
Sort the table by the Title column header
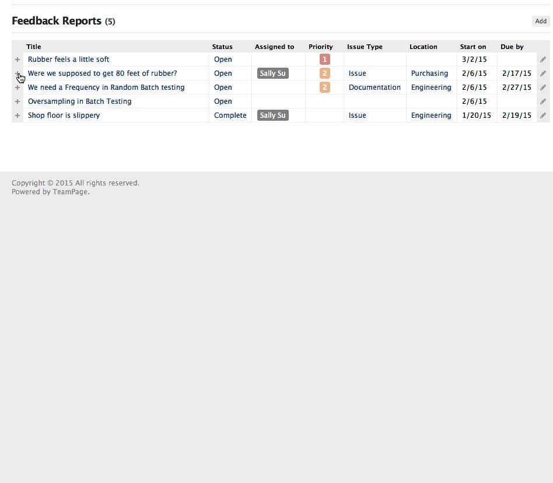click(x=34, y=47)
